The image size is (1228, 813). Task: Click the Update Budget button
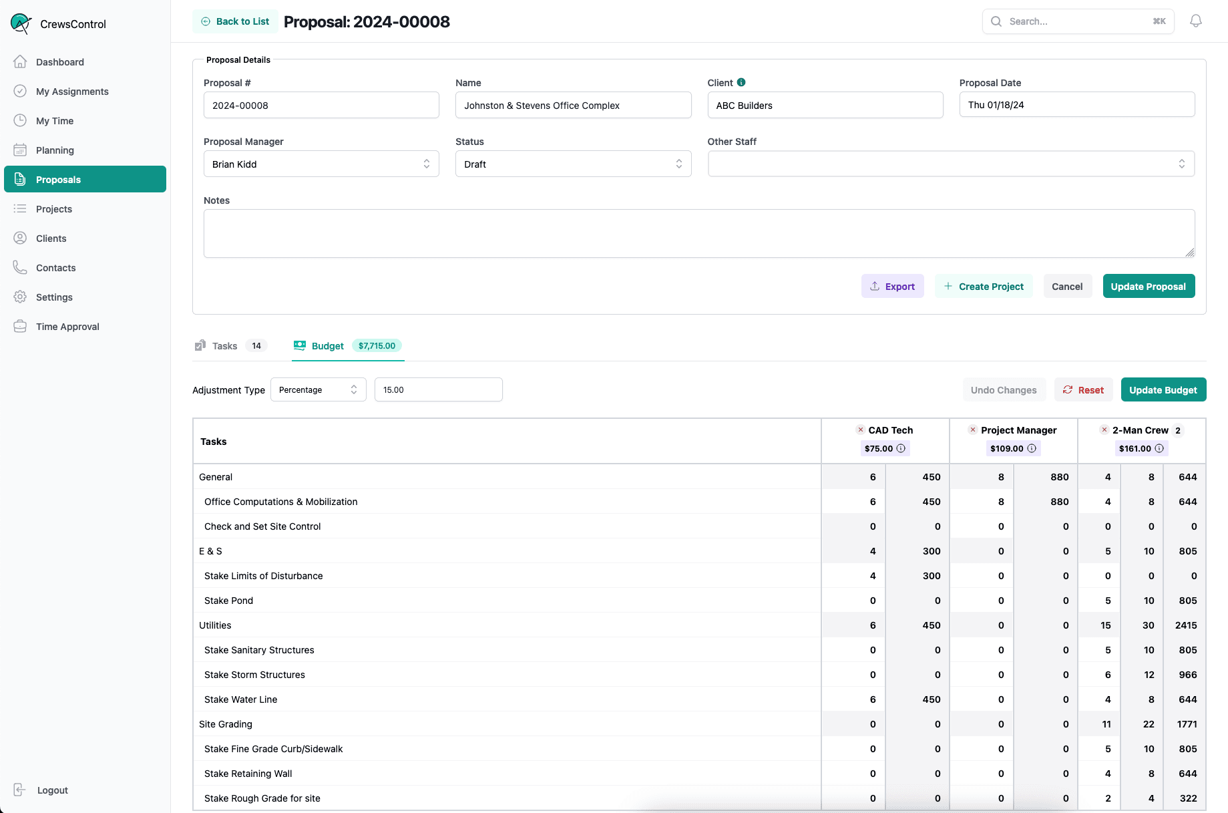(1163, 389)
